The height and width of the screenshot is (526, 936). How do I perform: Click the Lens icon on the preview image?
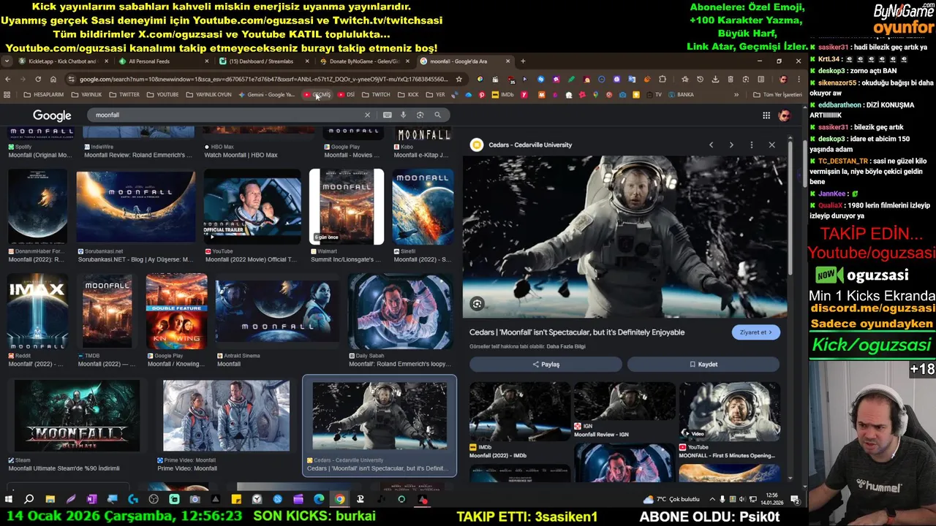477,304
